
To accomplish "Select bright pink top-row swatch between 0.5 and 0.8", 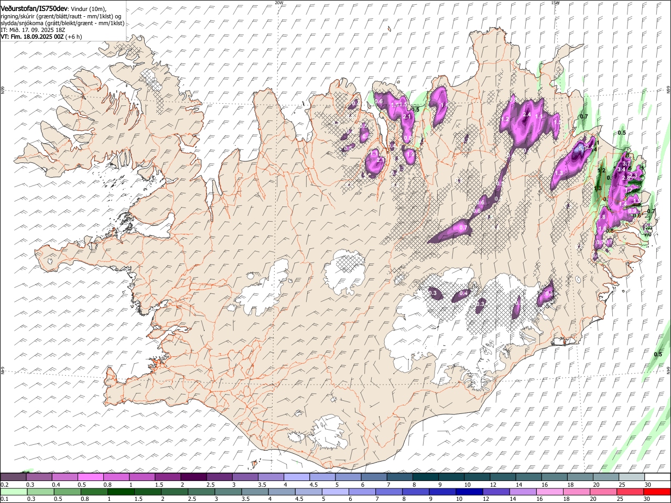I will (90, 477).
